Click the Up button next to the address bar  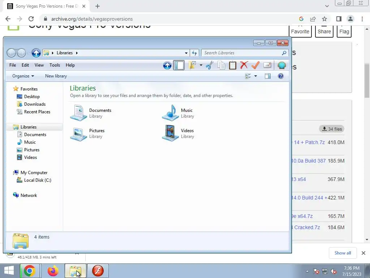tap(36, 53)
